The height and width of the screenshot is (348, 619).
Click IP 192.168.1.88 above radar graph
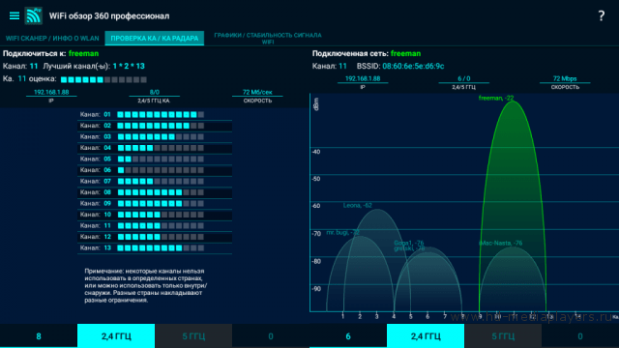(363, 78)
